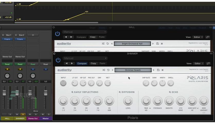
Task: Click the blue indicator on Master strip
Action: tap(46, 69)
